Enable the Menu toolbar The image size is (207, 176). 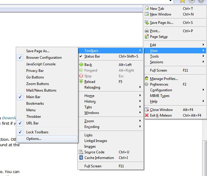(x=47, y=110)
